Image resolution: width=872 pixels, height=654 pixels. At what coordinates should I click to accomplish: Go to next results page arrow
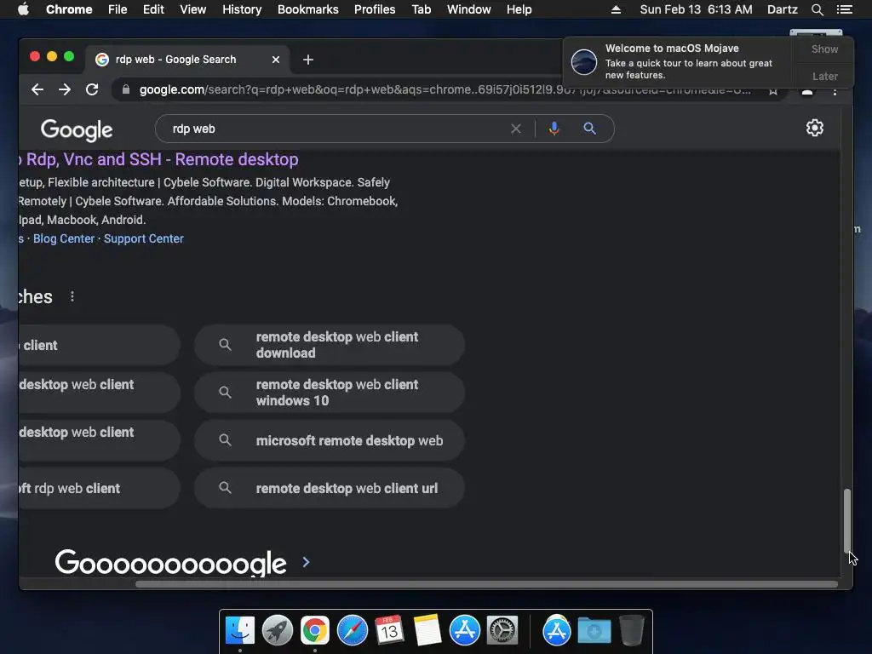point(306,562)
